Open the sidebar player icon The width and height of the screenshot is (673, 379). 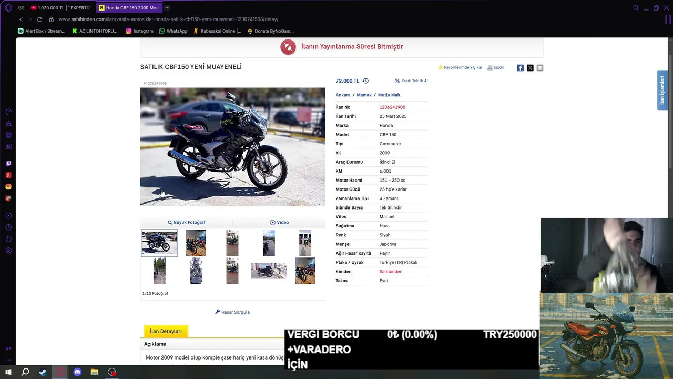[8, 216]
